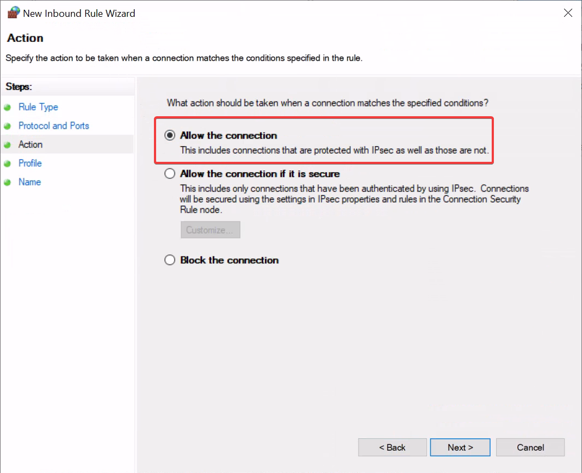Open the Rule Type step

click(x=38, y=107)
